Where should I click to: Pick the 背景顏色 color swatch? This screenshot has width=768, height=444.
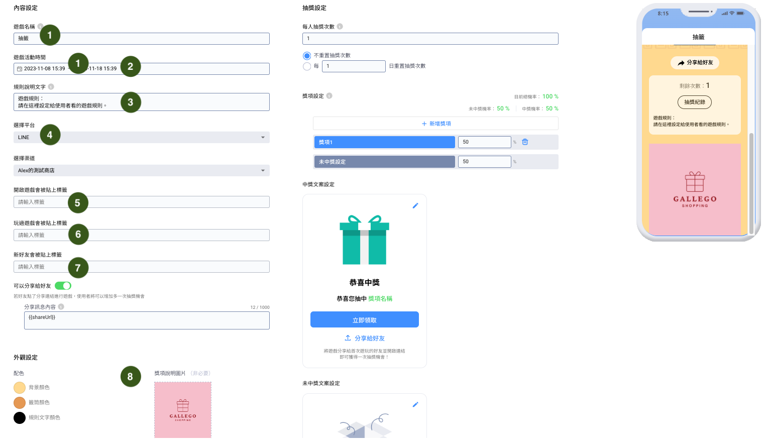coord(20,388)
